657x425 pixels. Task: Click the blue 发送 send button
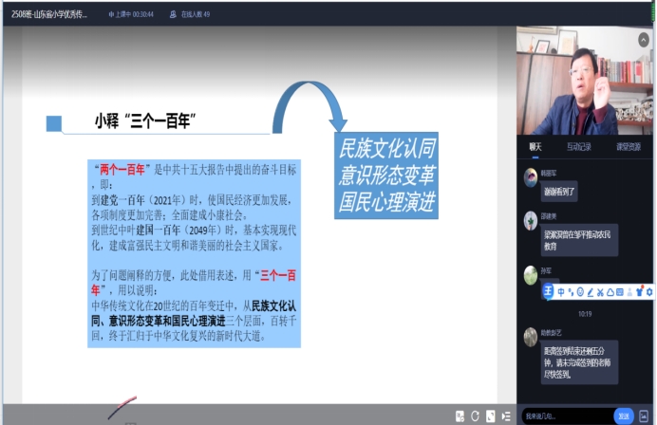(624, 416)
